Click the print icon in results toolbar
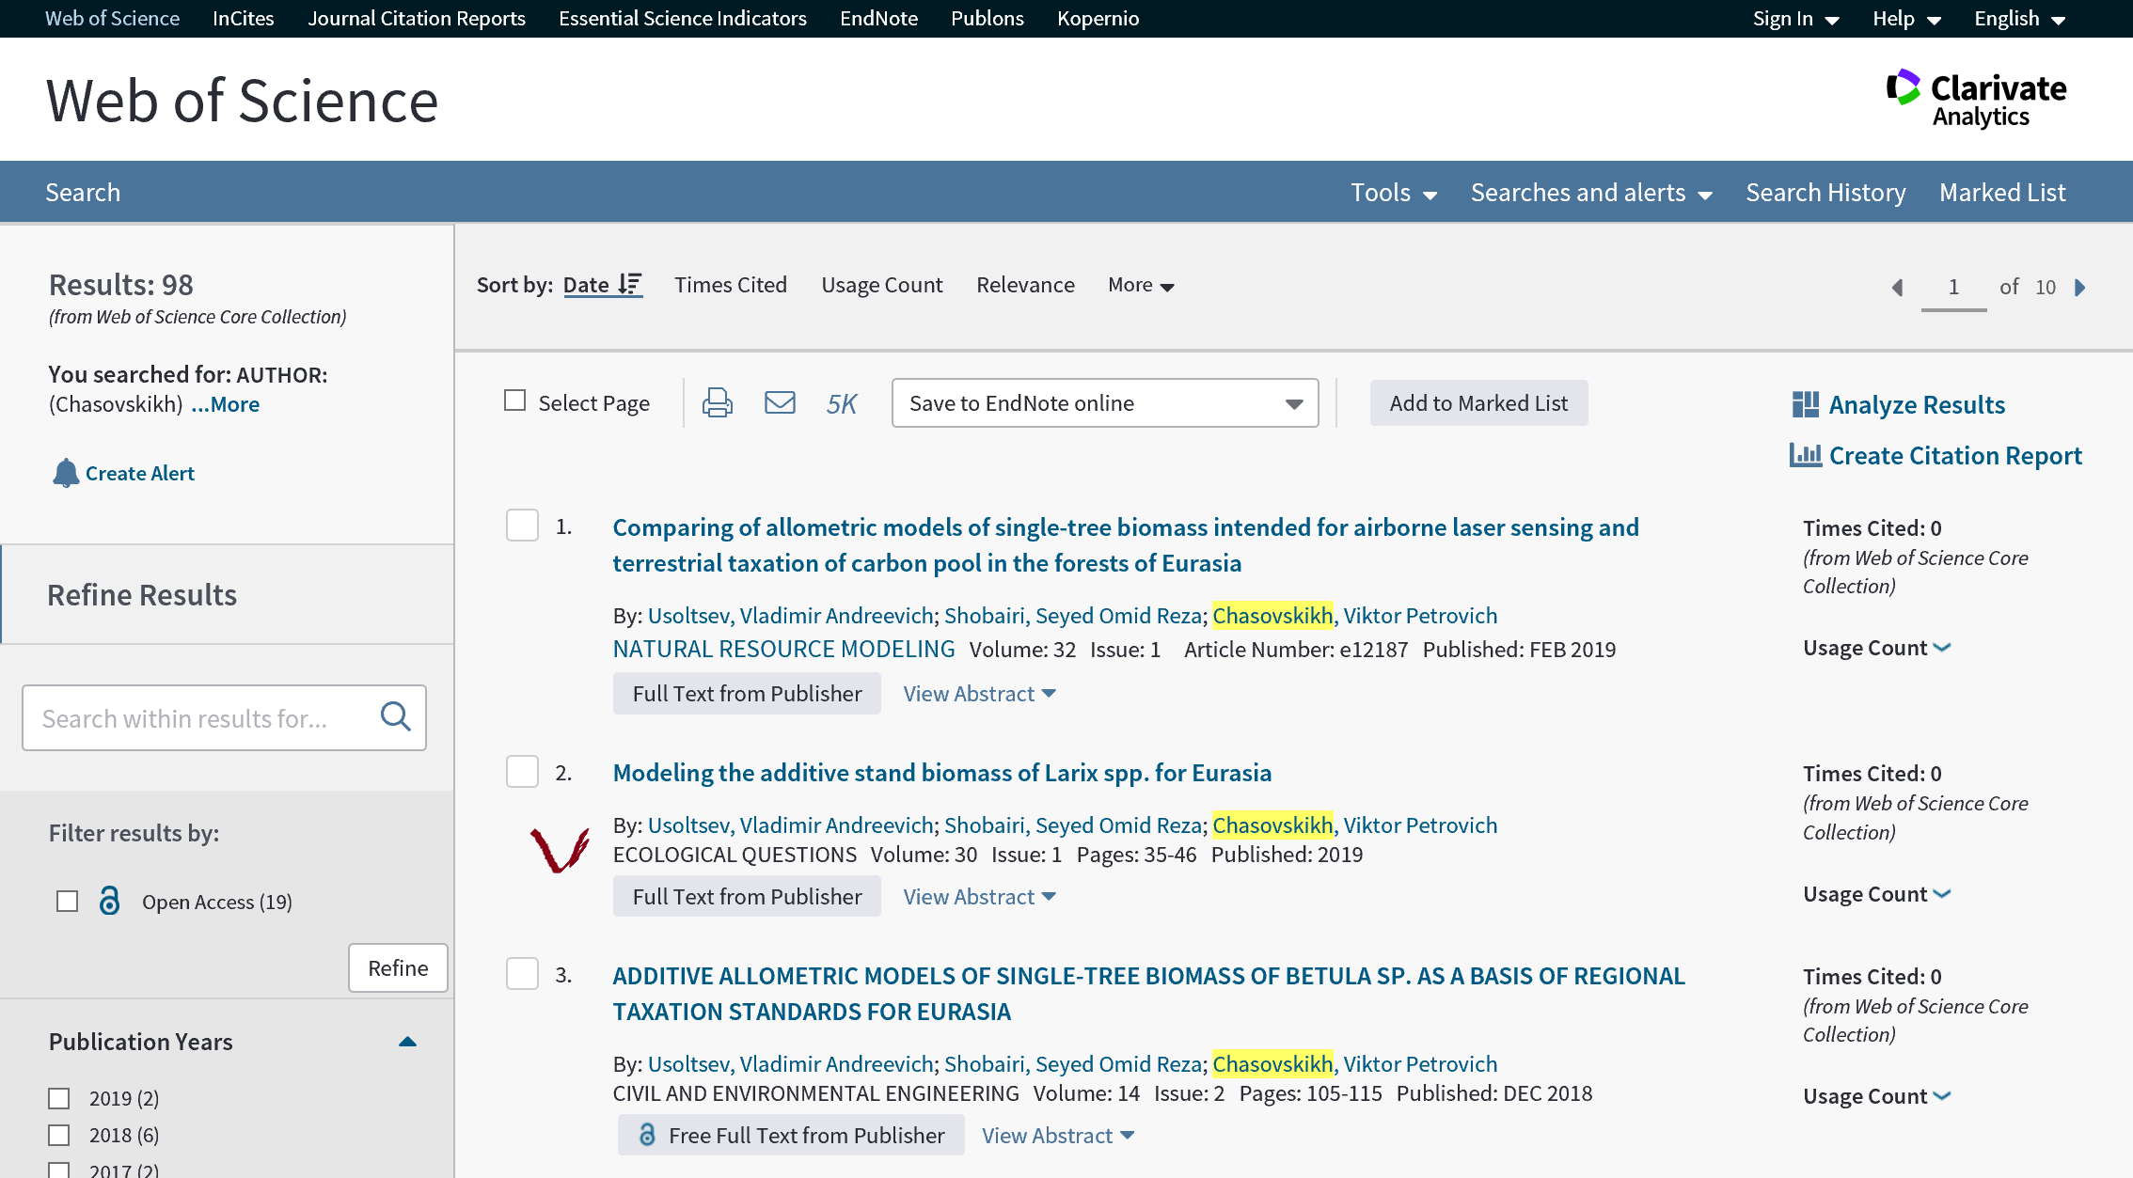The width and height of the screenshot is (2133, 1178). pyautogui.click(x=717, y=403)
